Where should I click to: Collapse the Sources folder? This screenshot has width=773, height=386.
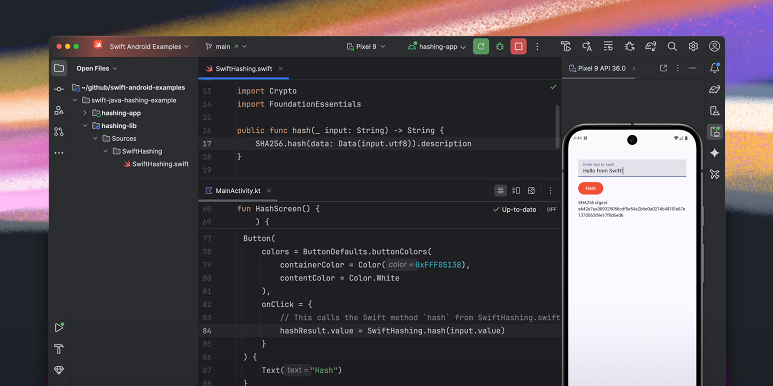95,139
